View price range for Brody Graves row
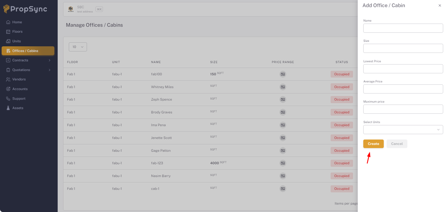 (x=283, y=112)
